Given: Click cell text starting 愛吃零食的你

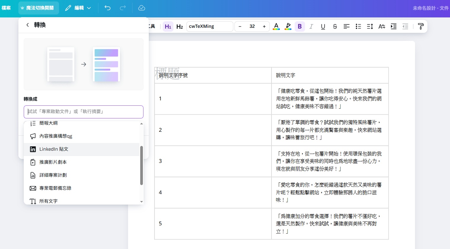Looking at the screenshot, I should [329, 192].
